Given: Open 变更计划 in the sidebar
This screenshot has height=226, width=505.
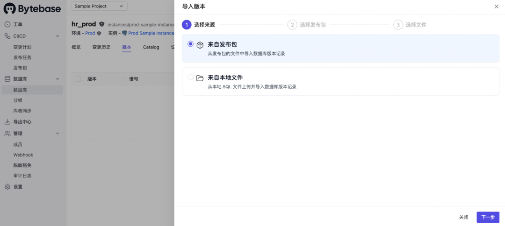Looking at the screenshot, I should coord(22,47).
